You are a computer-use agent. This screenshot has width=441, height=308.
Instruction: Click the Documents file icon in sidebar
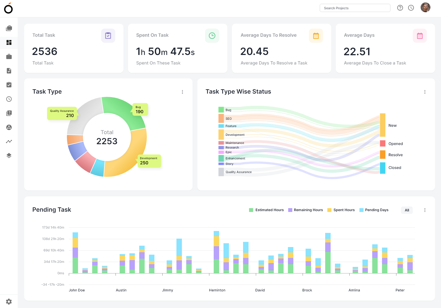coord(9,71)
